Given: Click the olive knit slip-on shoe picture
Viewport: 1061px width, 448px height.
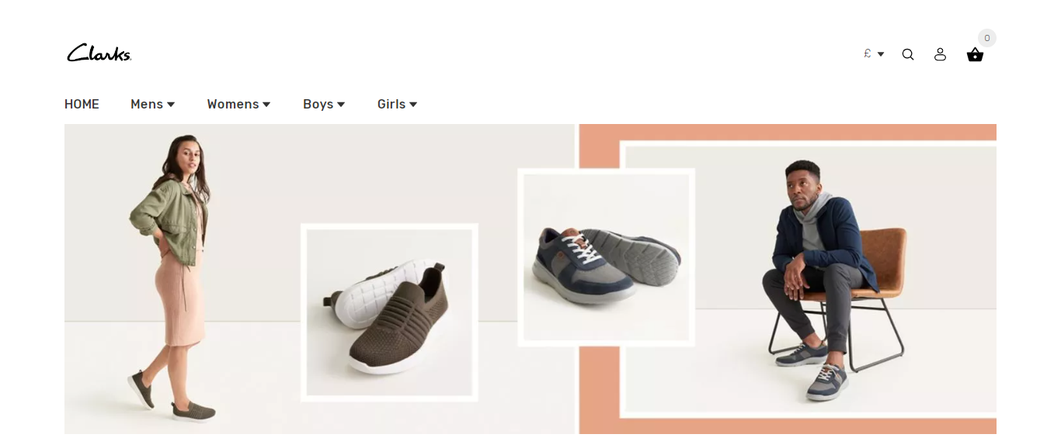Looking at the screenshot, I should click(389, 312).
